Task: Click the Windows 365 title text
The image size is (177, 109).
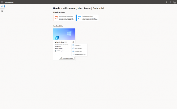Action: [9, 2]
